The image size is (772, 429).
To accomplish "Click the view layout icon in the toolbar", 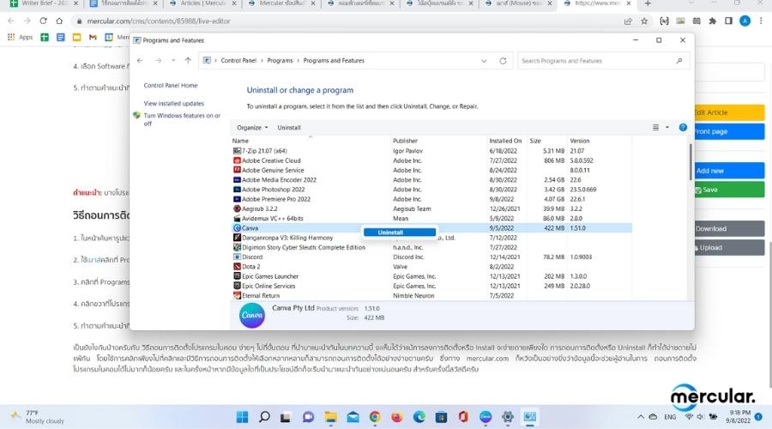I will click(x=655, y=127).
